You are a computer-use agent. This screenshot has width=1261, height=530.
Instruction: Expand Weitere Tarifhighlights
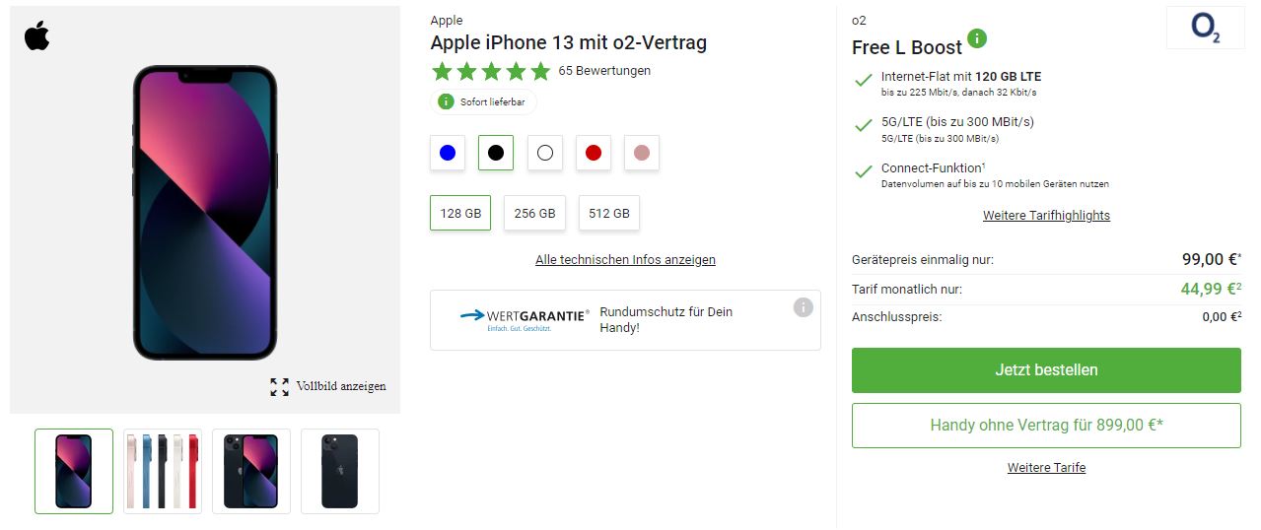click(x=1046, y=216)
